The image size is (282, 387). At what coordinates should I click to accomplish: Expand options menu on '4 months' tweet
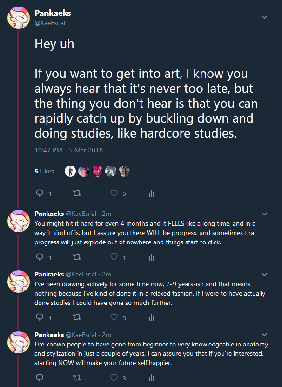[264, 214]
